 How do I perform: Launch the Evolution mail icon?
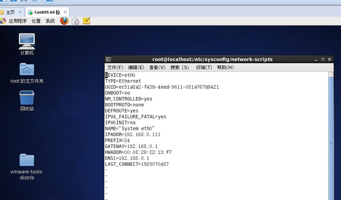tap(75, 21)
